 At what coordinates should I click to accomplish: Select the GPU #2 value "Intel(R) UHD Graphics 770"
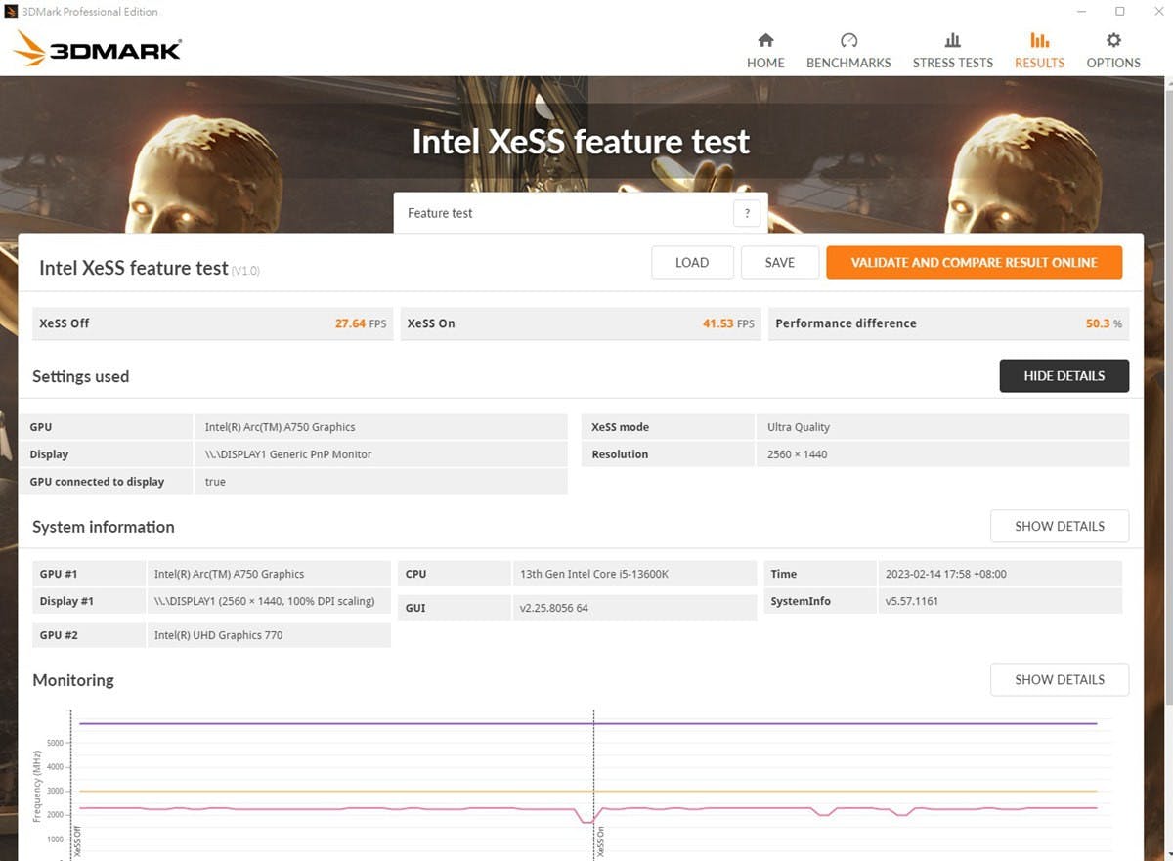[x=218, y=635]
